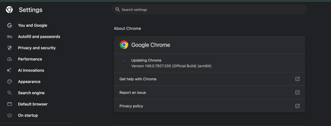Click the Google Chrome card title
Image resolution: width=331 pixels, height=126 pixels.
(151, 45)
